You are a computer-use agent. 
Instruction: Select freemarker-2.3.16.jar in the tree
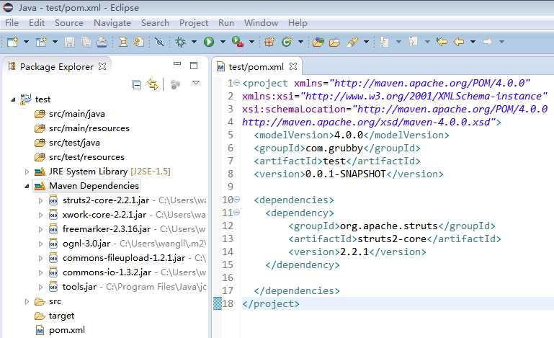coord(107,229)
